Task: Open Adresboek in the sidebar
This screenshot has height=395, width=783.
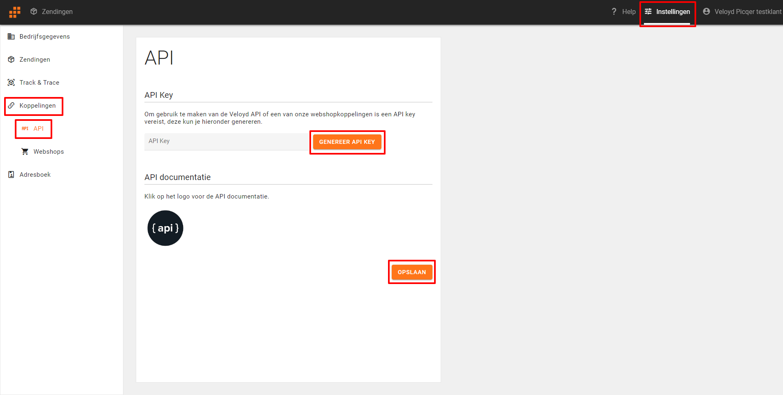Action: point(35,175)
